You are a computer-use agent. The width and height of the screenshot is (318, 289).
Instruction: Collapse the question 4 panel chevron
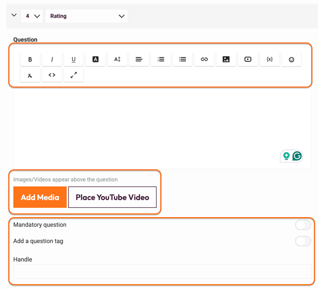pos(14,15)
